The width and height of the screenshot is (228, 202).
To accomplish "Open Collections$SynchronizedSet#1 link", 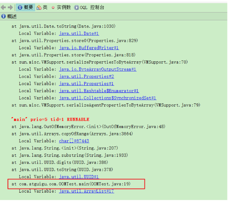I will coord(108,98).
